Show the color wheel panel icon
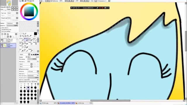Image resolution: width=187 pixels, height=105 pixels. pyautogui.click(x=20, y=1)
